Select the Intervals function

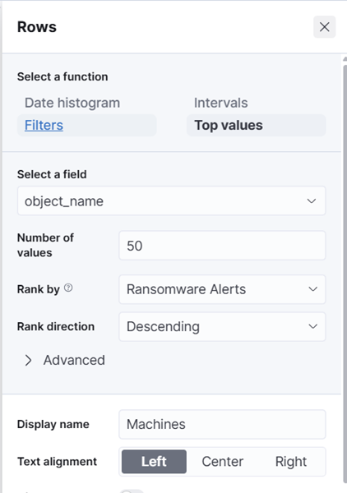click(x=221, y=103)
